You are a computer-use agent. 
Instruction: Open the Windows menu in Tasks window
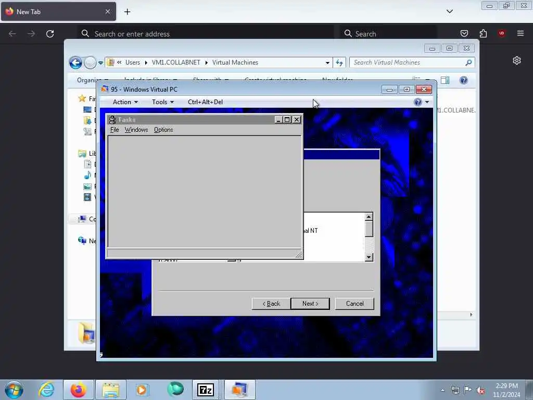click(136, 130)
